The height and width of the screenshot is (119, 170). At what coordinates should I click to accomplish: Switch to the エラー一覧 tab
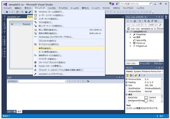tap(12, 112)
